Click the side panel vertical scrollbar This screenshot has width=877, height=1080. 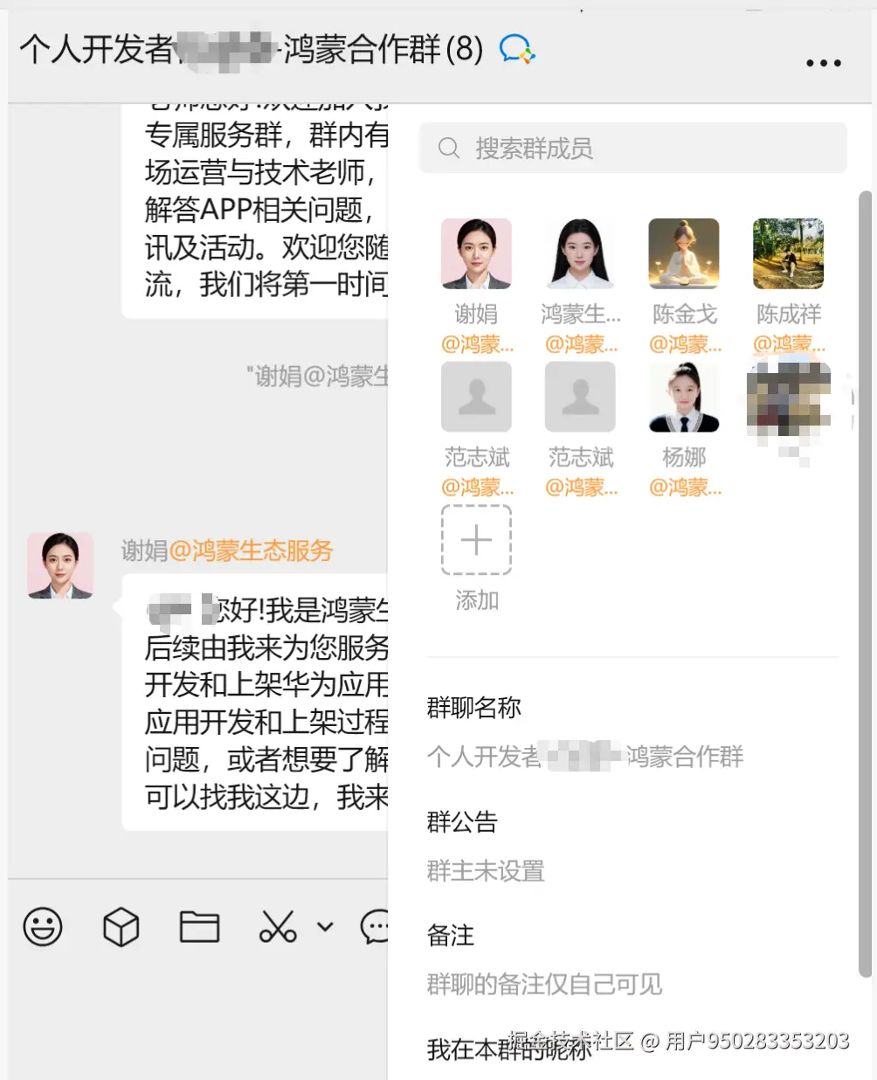[x=865, y=584]
